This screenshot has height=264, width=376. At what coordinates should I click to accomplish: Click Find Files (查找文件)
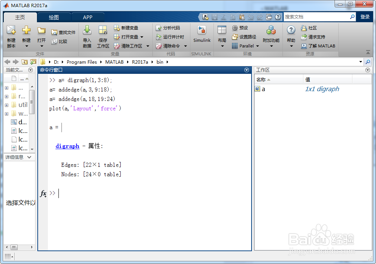pyautogui.click(x=63, y=32)
